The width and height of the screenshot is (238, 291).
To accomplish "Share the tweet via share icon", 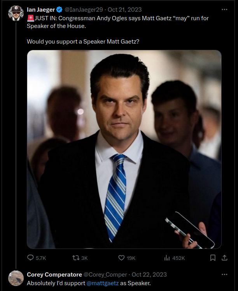I will [224, 258].
